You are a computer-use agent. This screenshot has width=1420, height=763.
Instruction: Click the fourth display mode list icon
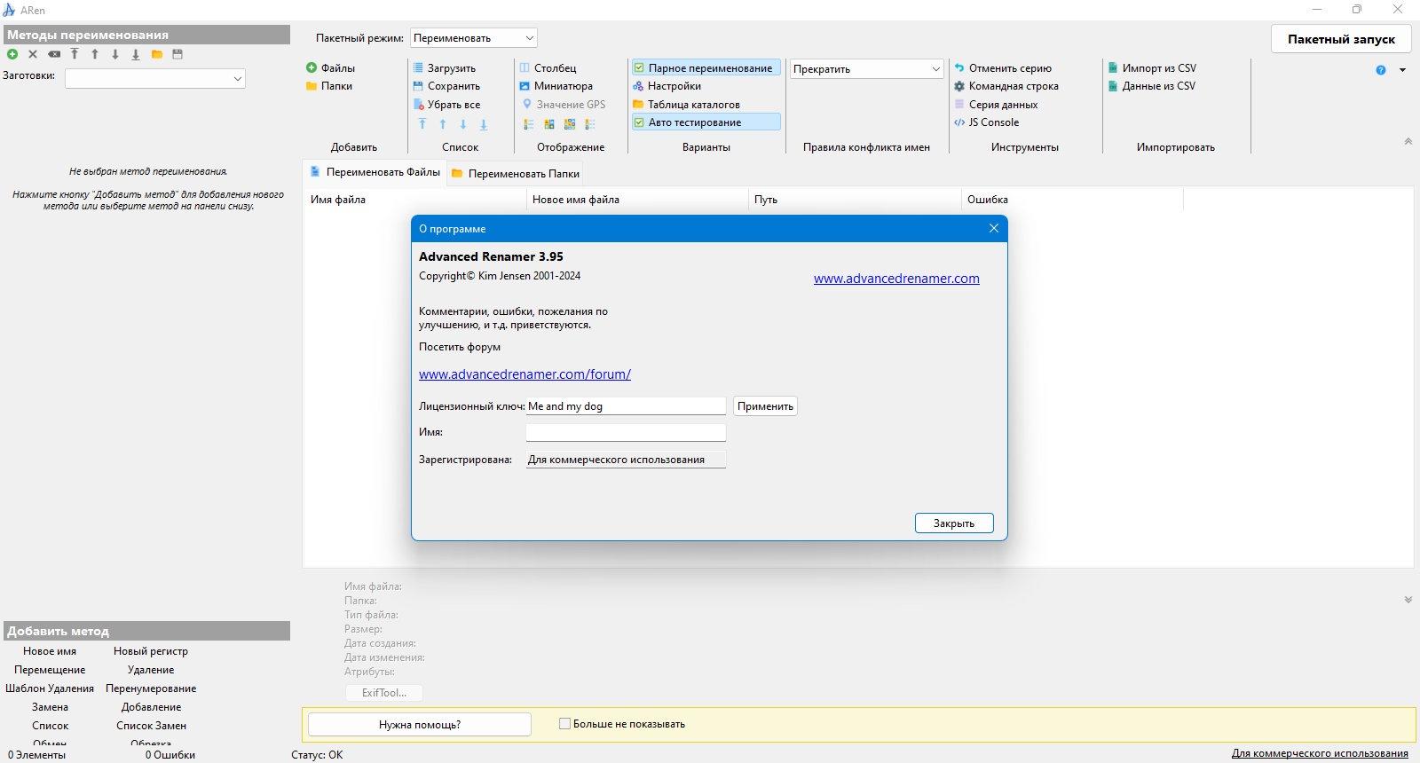coord(590,124)
